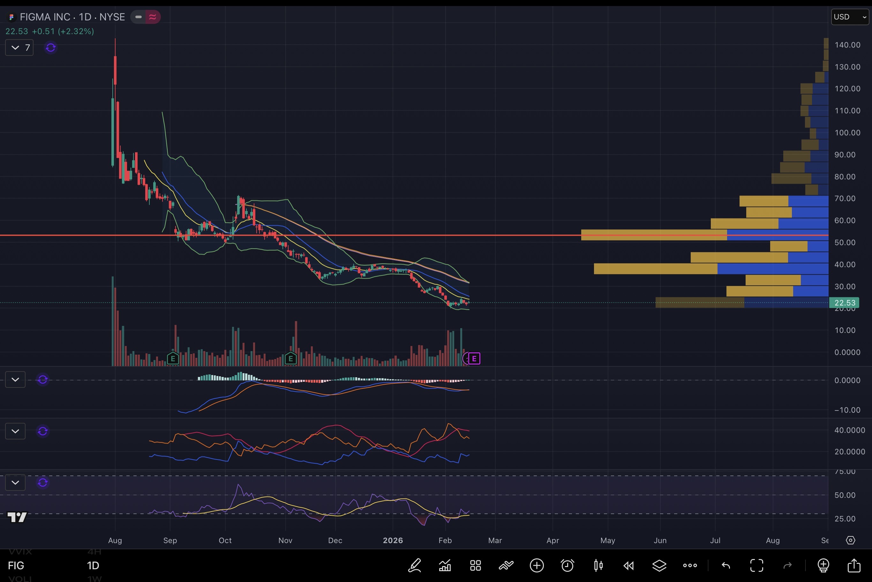Enter fullscreen mode
The height and width of the screenshot is (582, 872).
(x=756, y=565)
